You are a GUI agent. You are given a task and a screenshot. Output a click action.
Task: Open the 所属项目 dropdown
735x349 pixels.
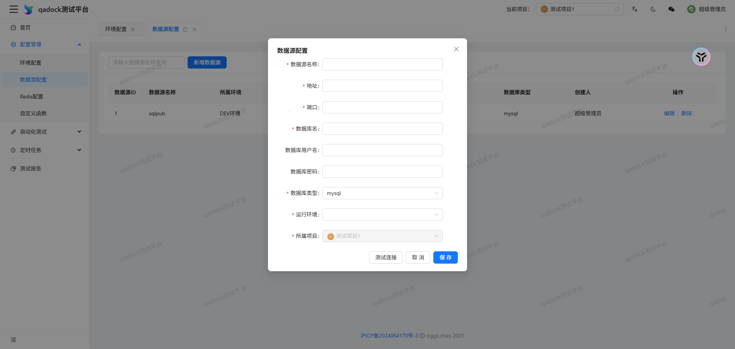tap(382, 236)
